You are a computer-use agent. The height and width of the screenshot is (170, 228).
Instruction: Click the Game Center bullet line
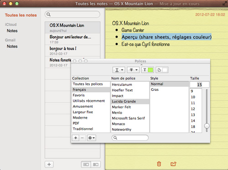[133, 30]
